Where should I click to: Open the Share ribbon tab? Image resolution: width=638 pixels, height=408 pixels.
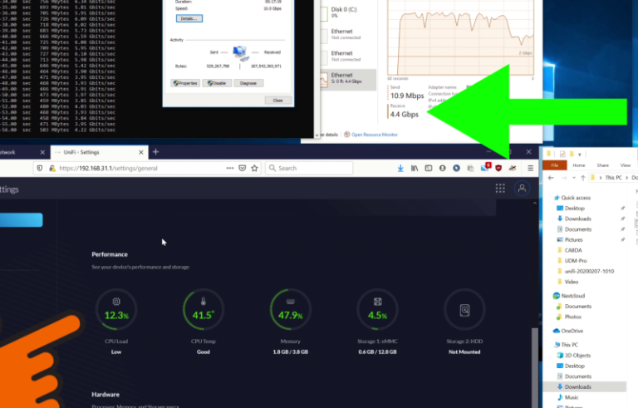(x=602, y=165)
